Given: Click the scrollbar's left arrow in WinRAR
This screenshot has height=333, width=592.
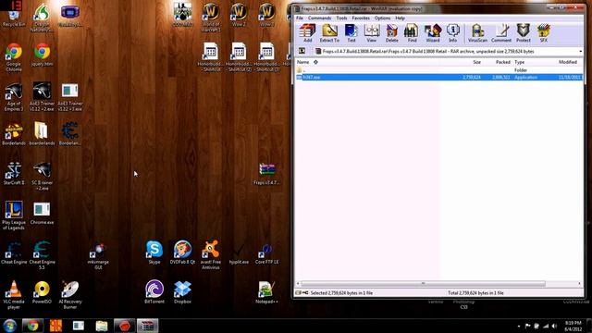Looking at the screenshot, I should click(298, 283).
